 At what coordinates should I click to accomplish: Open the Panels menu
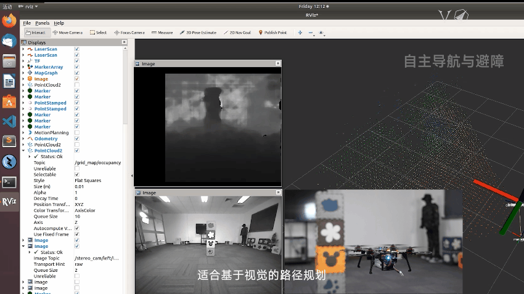[x=42, y=23]
